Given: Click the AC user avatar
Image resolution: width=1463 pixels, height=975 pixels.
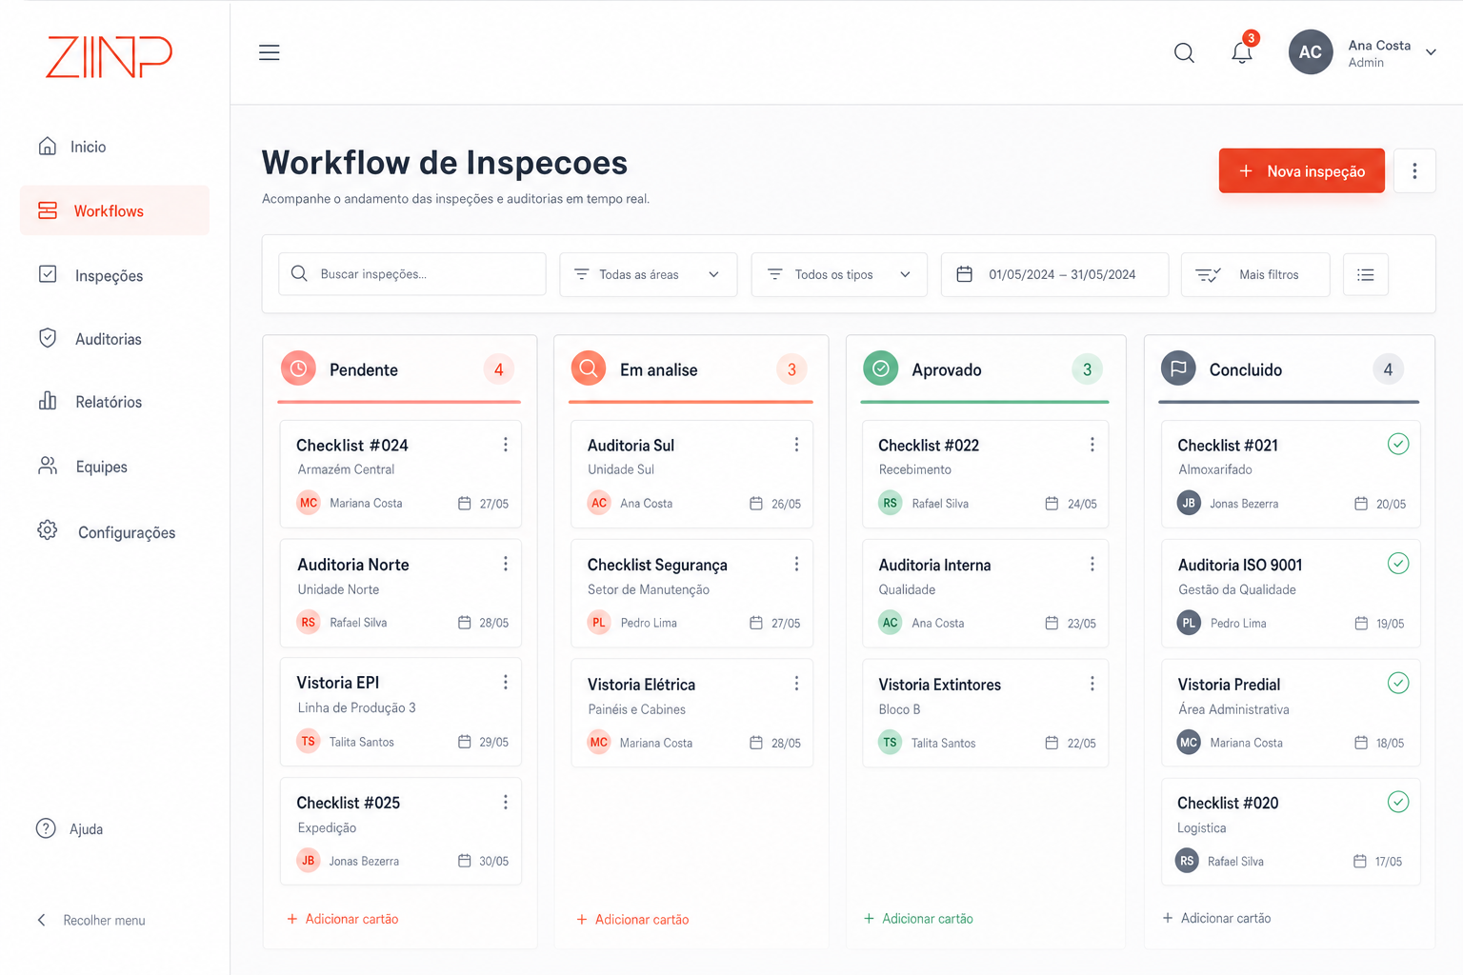Looking at the screenshot, I should pyautogui.click(x=1311, y=52).
